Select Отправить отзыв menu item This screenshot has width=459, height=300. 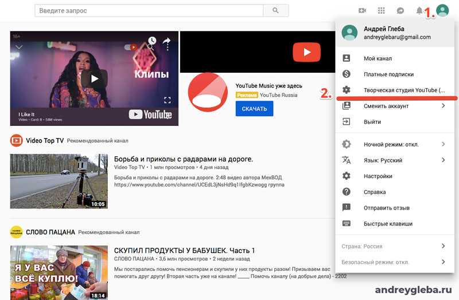(x=395, y=207)
